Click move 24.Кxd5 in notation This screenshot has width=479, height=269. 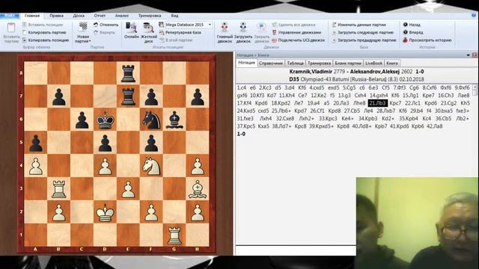246,111
